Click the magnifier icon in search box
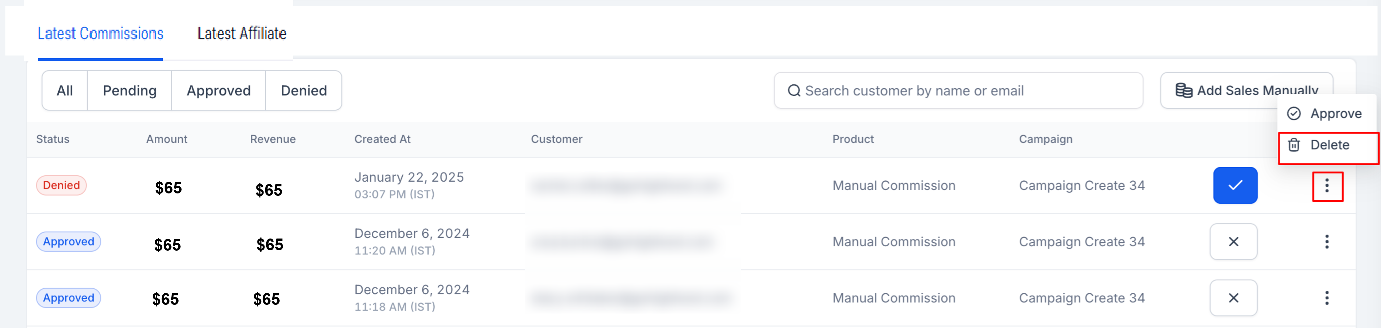 point(794,90)
